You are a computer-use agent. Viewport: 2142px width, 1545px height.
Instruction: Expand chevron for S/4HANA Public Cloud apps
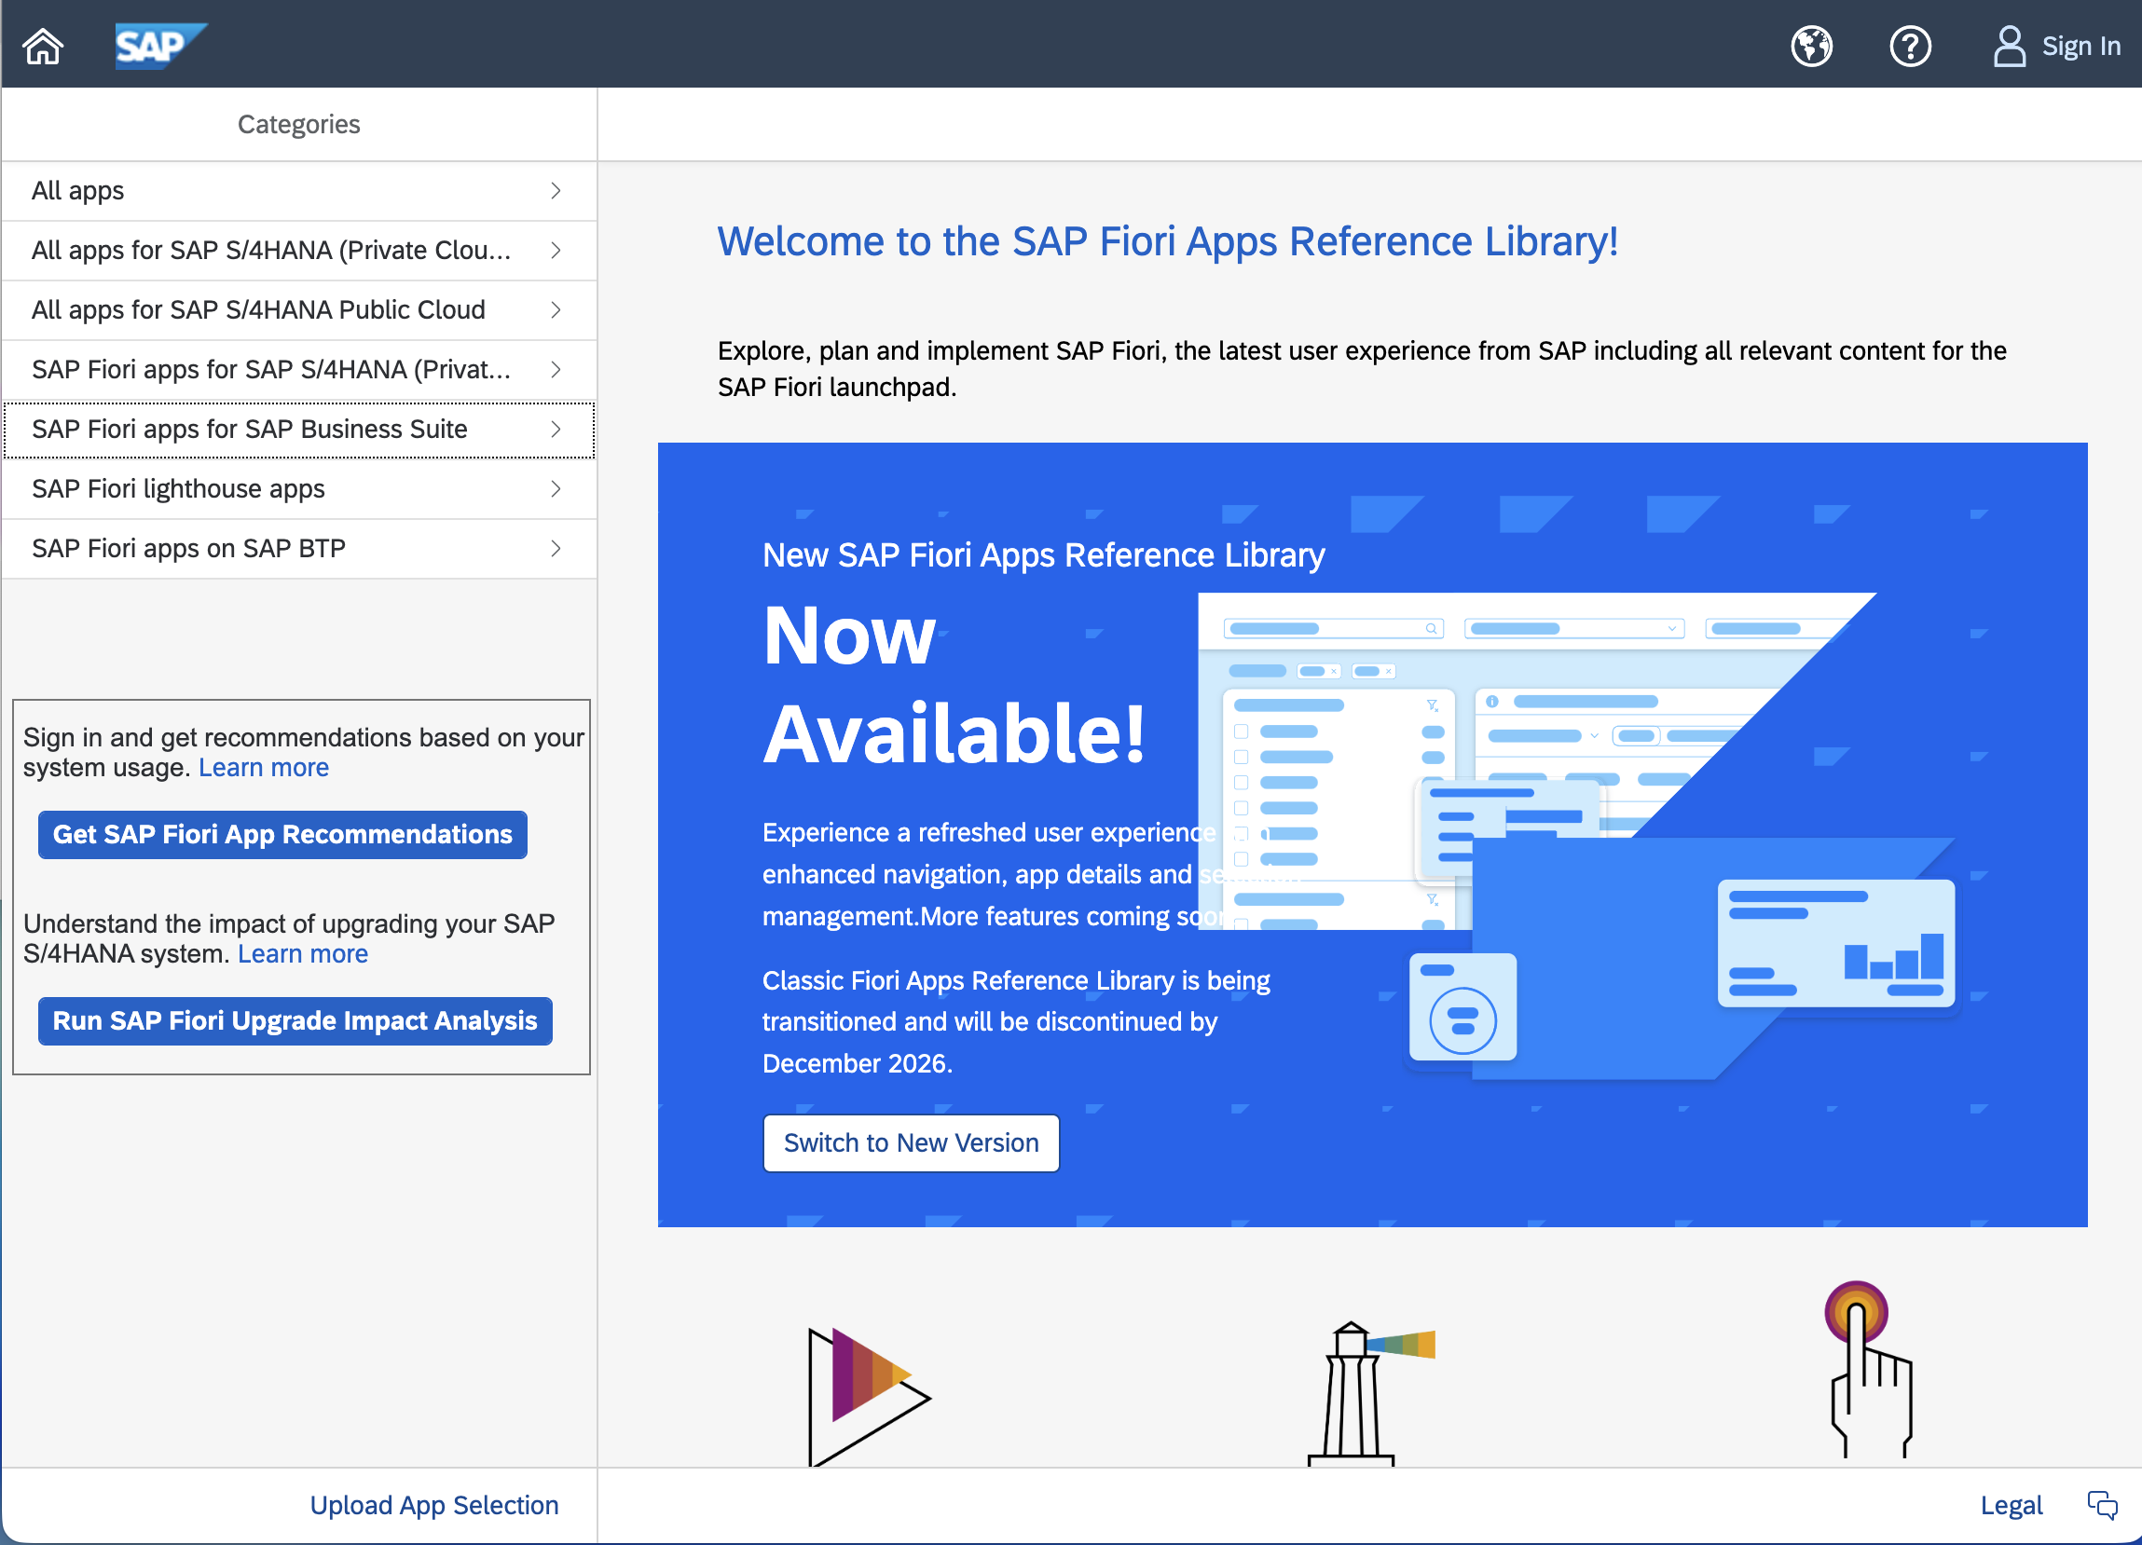click(x=556, y=309)
